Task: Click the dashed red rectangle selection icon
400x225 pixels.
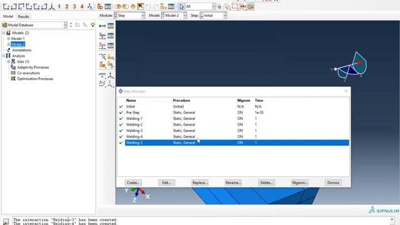Action: pyautogui.click(x=235, y=6)
